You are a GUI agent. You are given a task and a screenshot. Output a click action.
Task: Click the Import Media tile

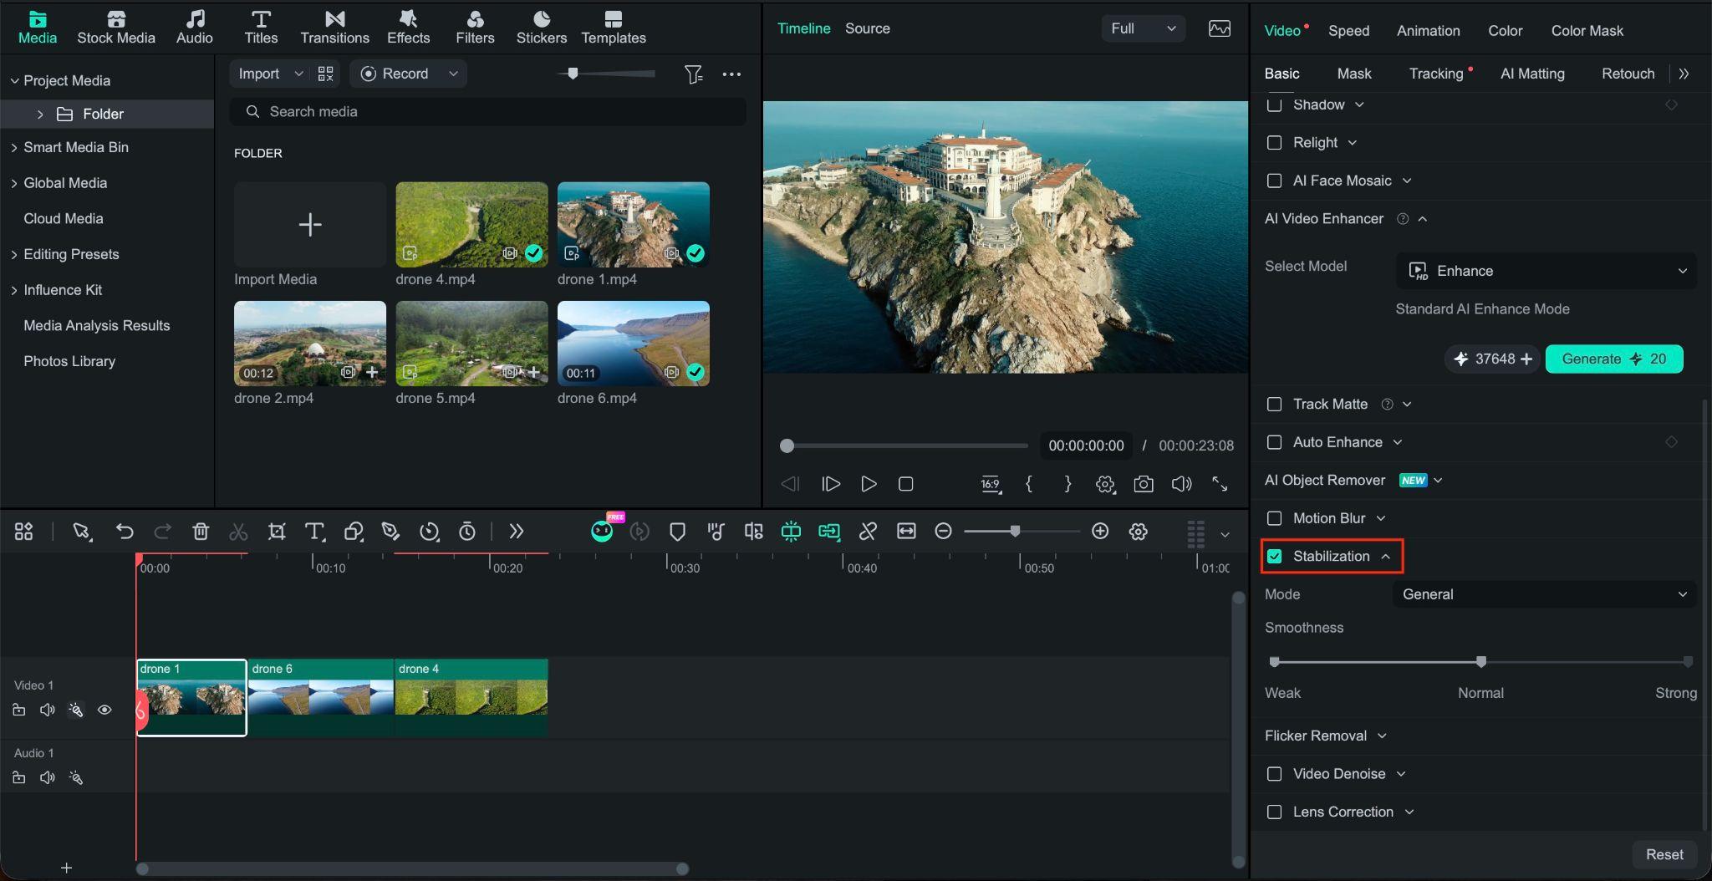[x=310, y=224]
